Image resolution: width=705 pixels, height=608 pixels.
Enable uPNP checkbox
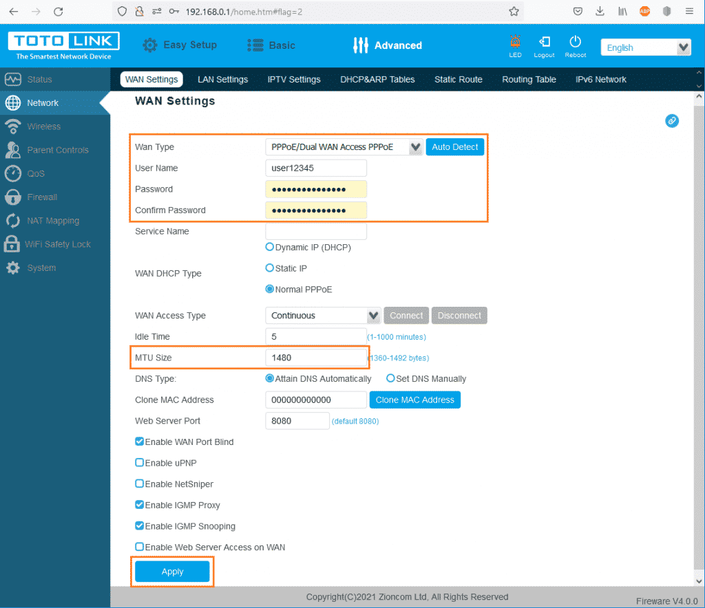click(x=140, y=463)
